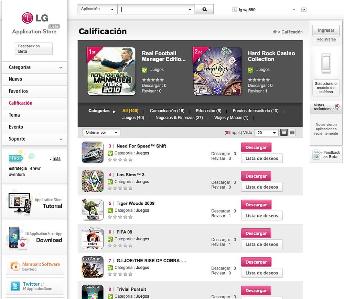Click the phone model silhouette icon
Viewport: 344px width, 299px height.
(x=326, y=63)
